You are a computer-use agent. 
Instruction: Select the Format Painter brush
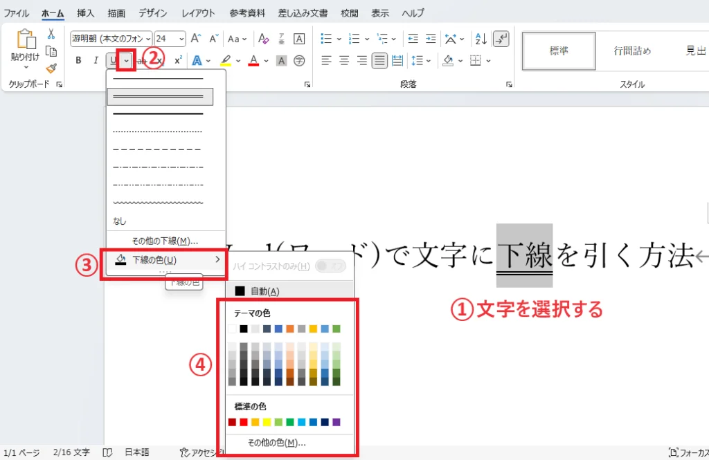51,68
